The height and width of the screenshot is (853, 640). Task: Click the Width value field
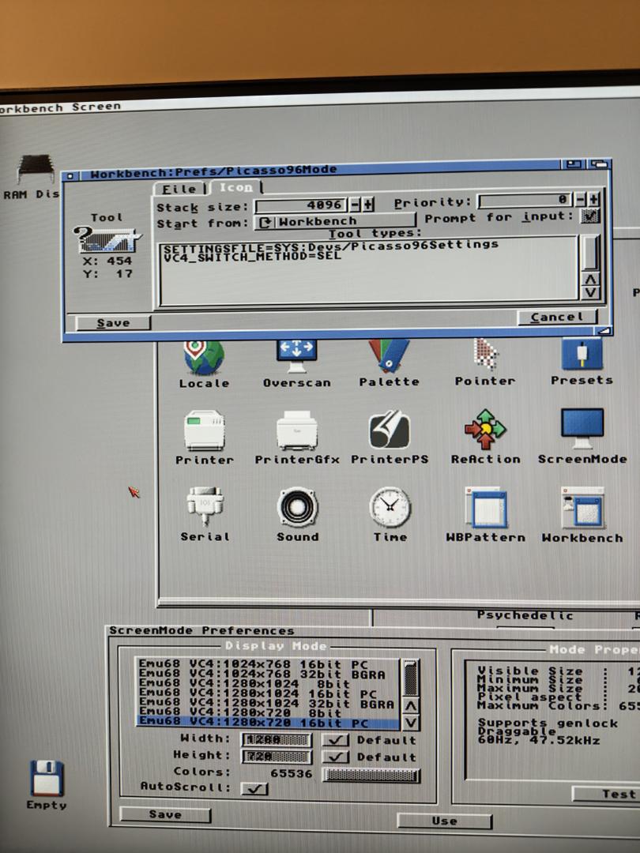click(x=277, y=740)
